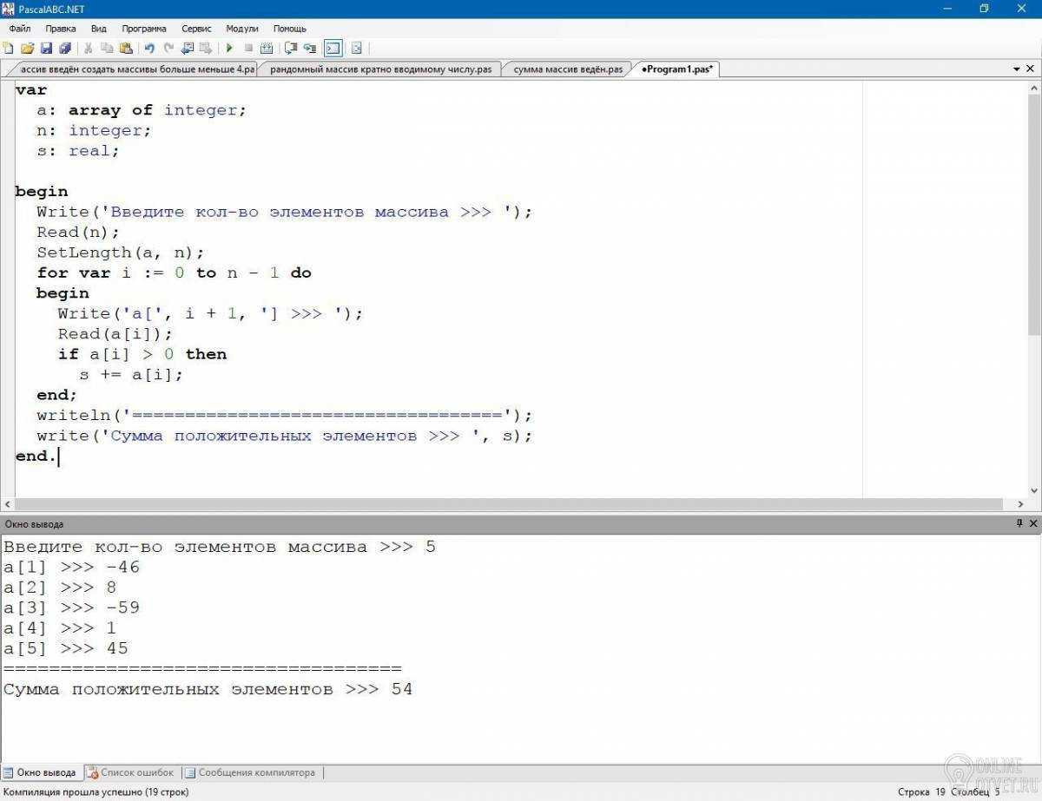Click the editor scroll up arrow
The width and height of the screenshot is (1042, 801).
coord(1034,87)
